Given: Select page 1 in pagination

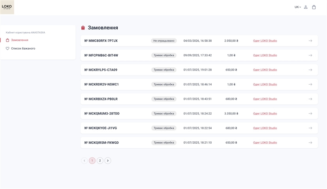Looking at the screenshot, I should click(92, 161).
